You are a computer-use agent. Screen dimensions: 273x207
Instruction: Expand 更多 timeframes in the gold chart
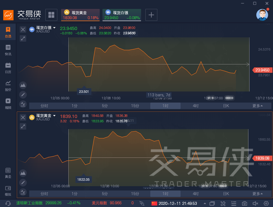tap(258, 194)
